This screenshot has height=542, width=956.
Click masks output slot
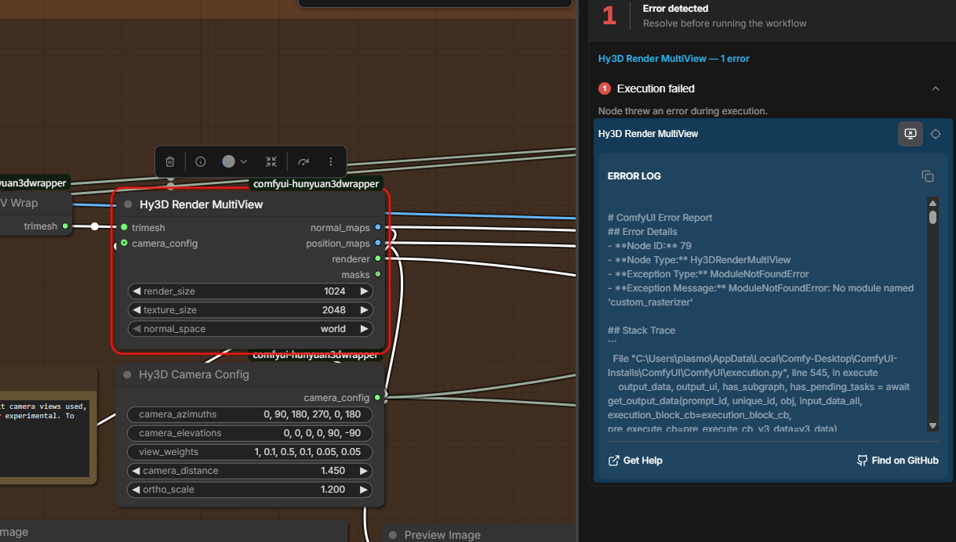pyautogui.click(x=378, y=274)
